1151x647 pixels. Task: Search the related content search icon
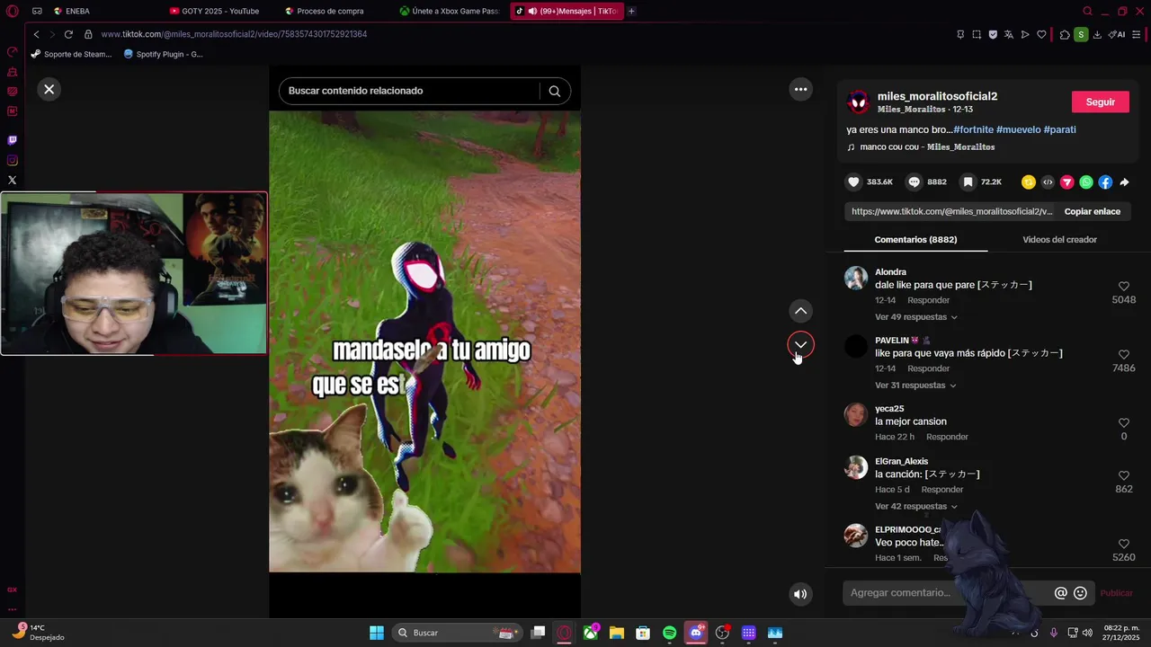click(555, 91)
